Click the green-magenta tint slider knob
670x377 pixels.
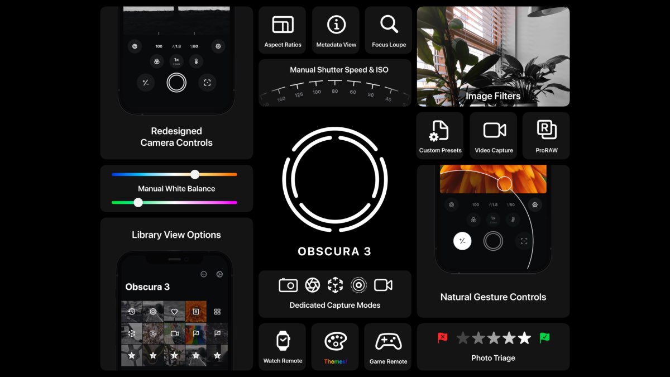138,202
